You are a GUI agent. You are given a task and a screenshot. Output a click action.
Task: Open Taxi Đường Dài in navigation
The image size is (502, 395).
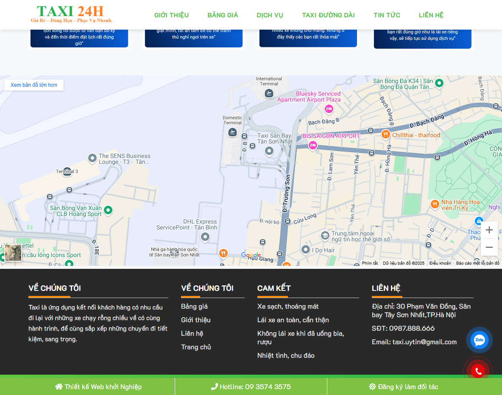click(x=328, y=15)
